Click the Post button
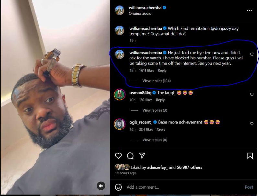Screen dimensions: 259x196 [x=249, y=187]
